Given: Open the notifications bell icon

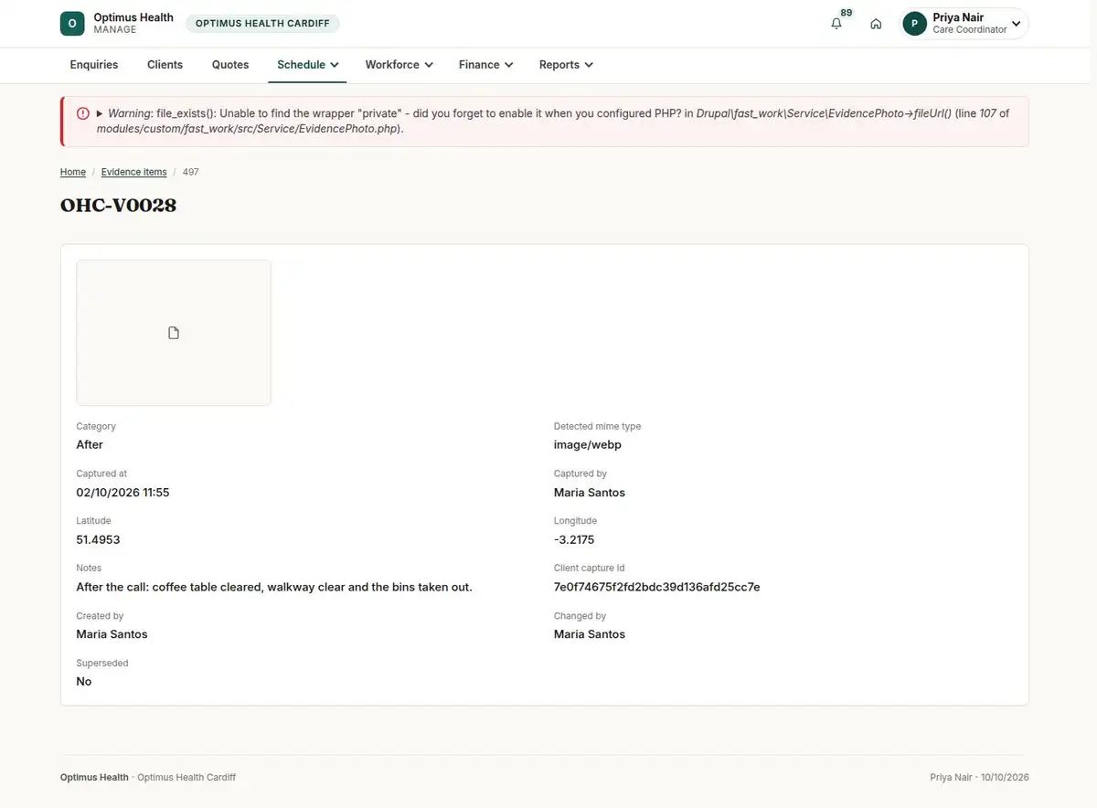Looking at the screenshot, I should pos(836,24).
